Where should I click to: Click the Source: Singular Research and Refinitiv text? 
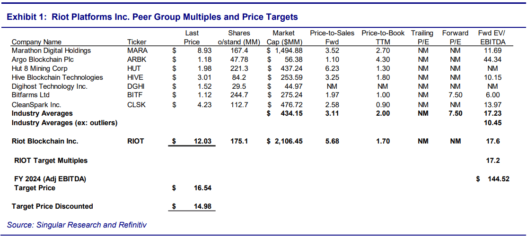pos(77,225)
